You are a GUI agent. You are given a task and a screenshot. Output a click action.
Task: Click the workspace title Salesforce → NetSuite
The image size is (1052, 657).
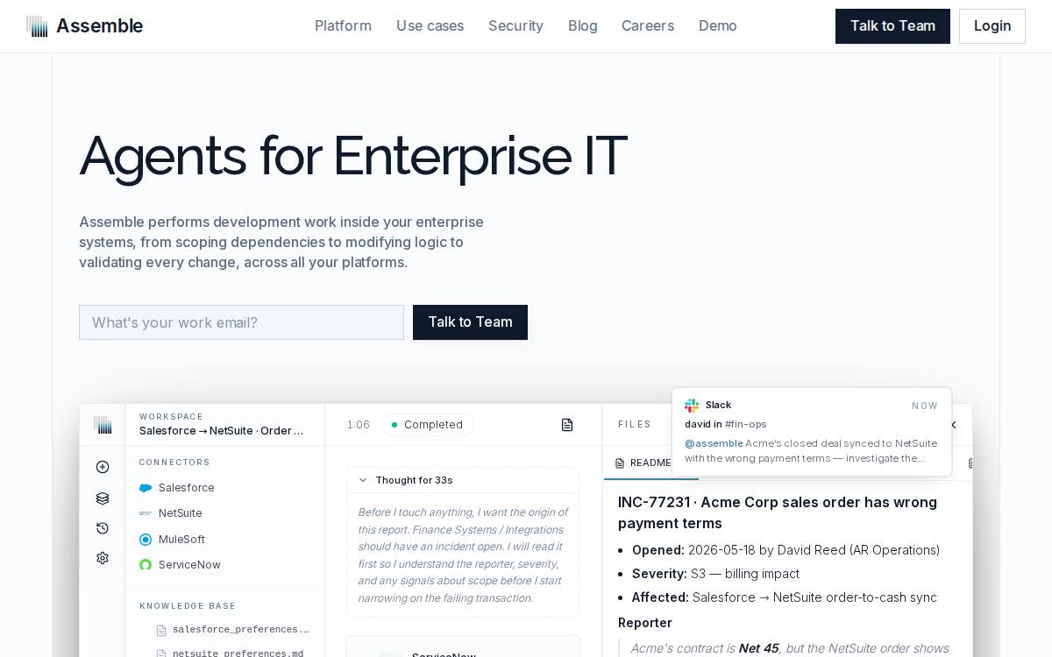coord(221,431)
